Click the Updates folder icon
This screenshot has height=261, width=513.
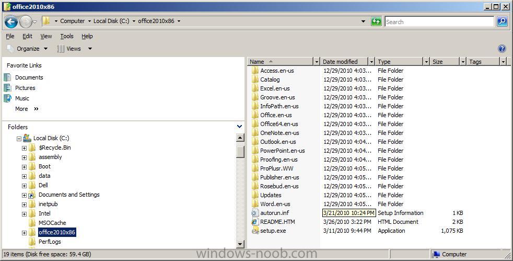(255, 195)
